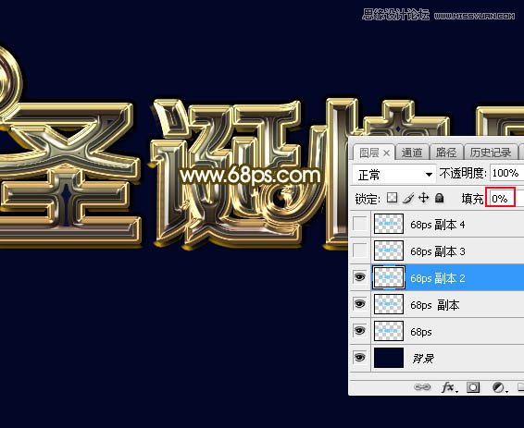The height and width of the screenshot is (428, 524).
Task: Show the 68ps 副本 4 layer
Action: pos(360,224)
